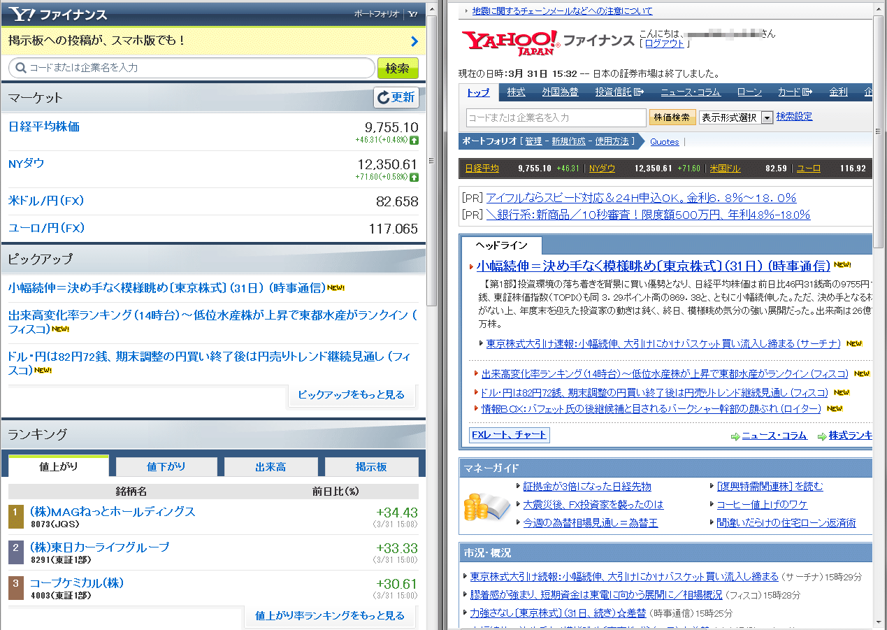The width and height of the screenshot is (887, 630).
Task: Click the 株価検索 button
Action: [x=672, y=117]
